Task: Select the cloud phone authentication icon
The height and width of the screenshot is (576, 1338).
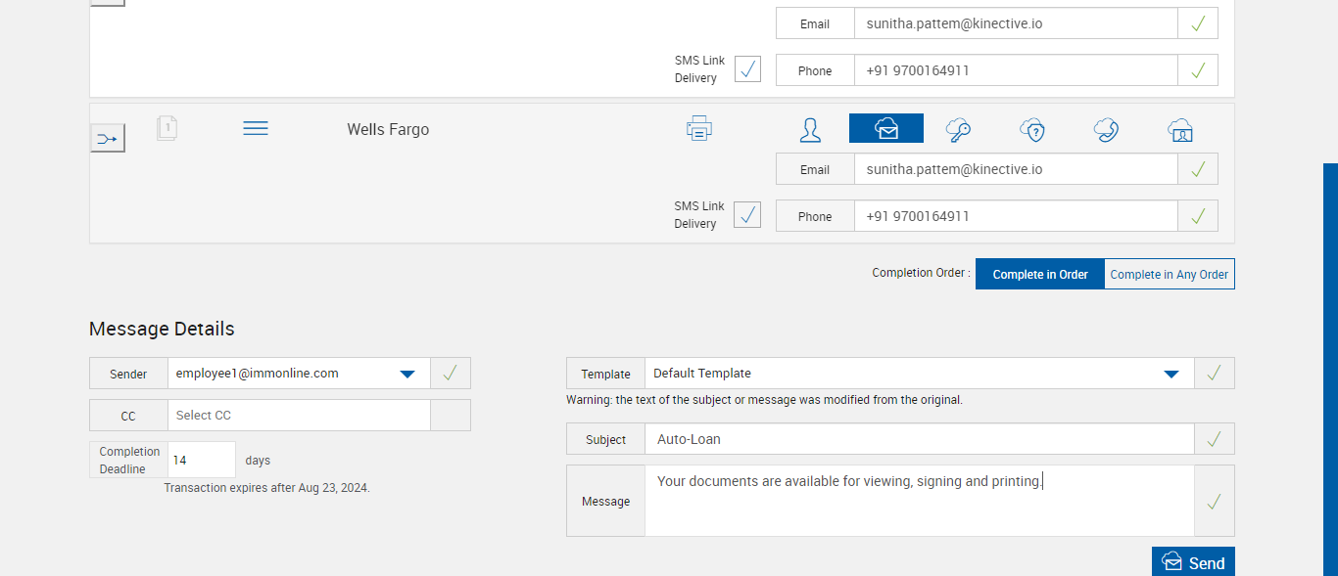Action: click(1107, 129)
